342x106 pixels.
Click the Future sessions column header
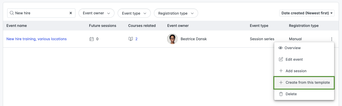pyautogui.click(x=103, y=26)
